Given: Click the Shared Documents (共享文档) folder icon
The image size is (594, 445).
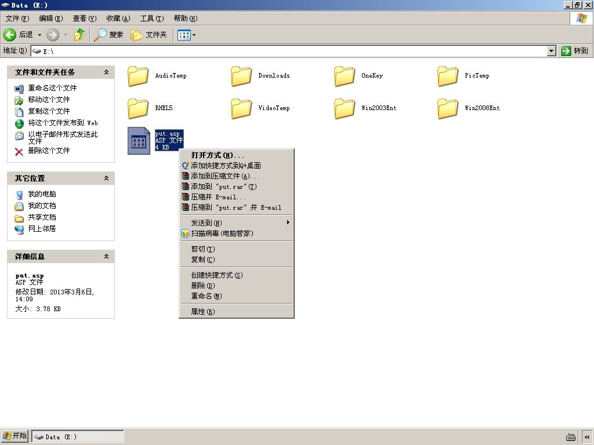Looking at the screenshot, I should (19, 218).
